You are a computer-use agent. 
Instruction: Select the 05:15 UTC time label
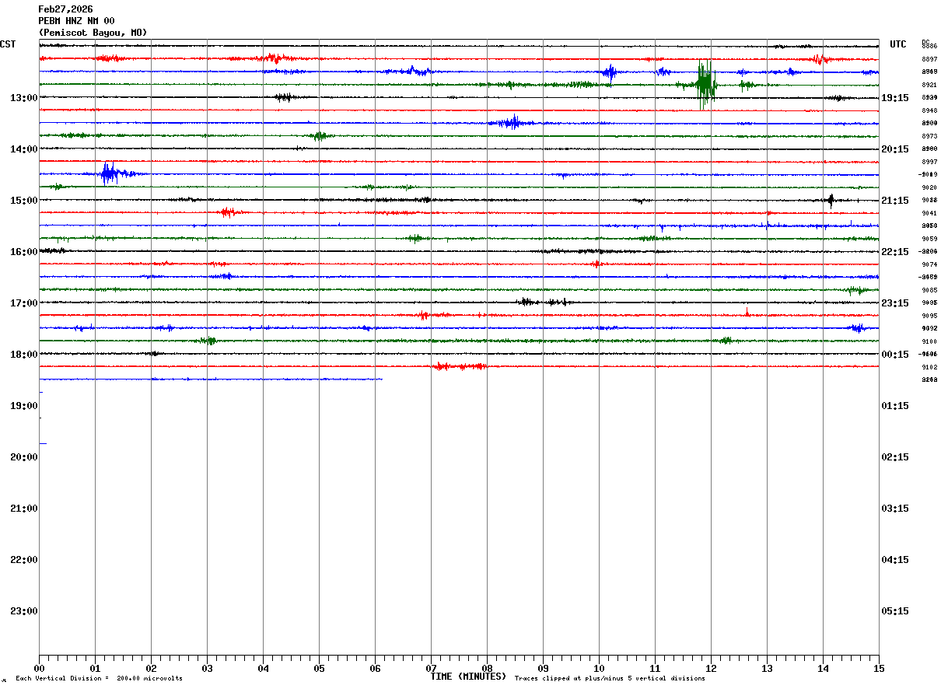point(895,611)
